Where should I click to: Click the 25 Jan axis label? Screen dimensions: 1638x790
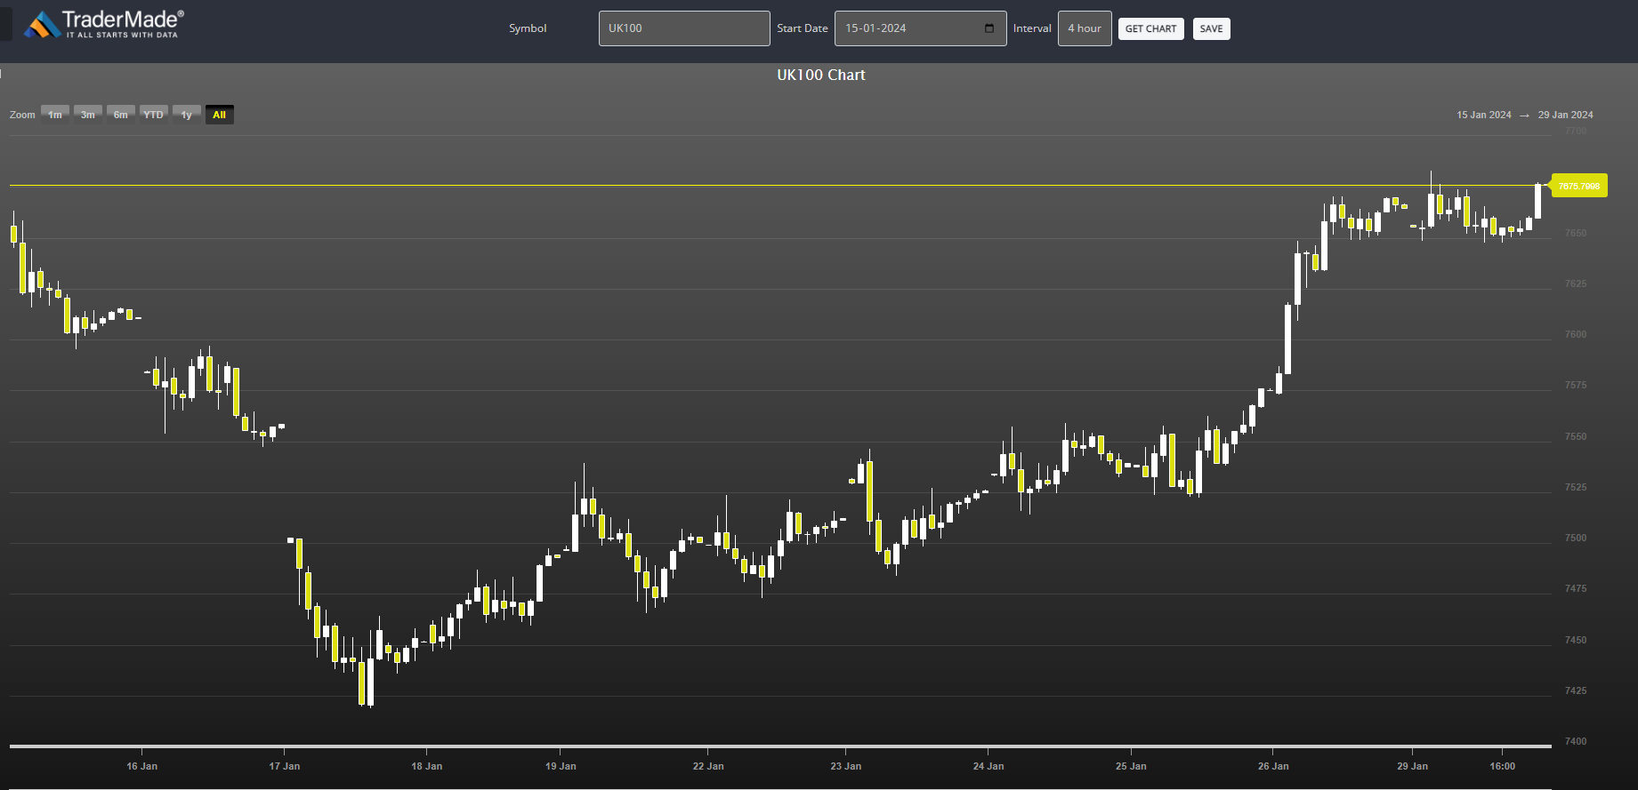click(1131, 766)
